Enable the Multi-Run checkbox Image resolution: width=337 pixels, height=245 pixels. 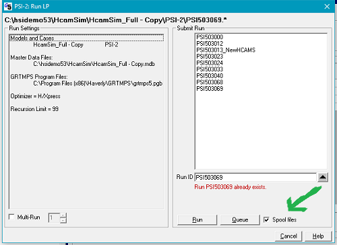pos(11,217)
